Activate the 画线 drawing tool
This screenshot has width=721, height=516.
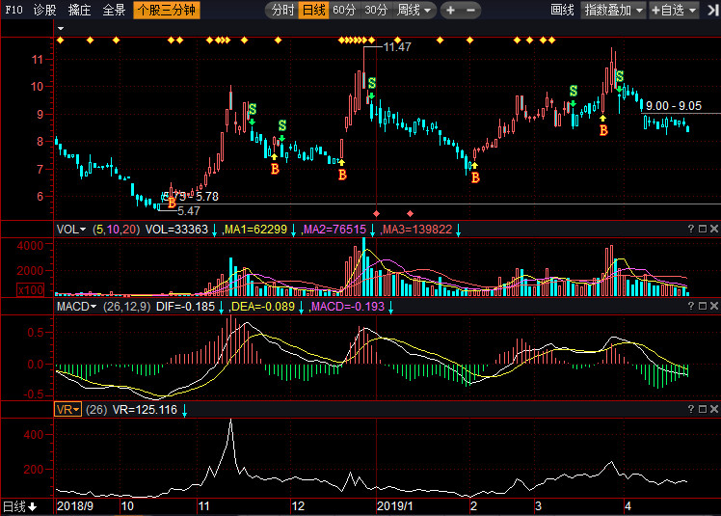point(562,10)
